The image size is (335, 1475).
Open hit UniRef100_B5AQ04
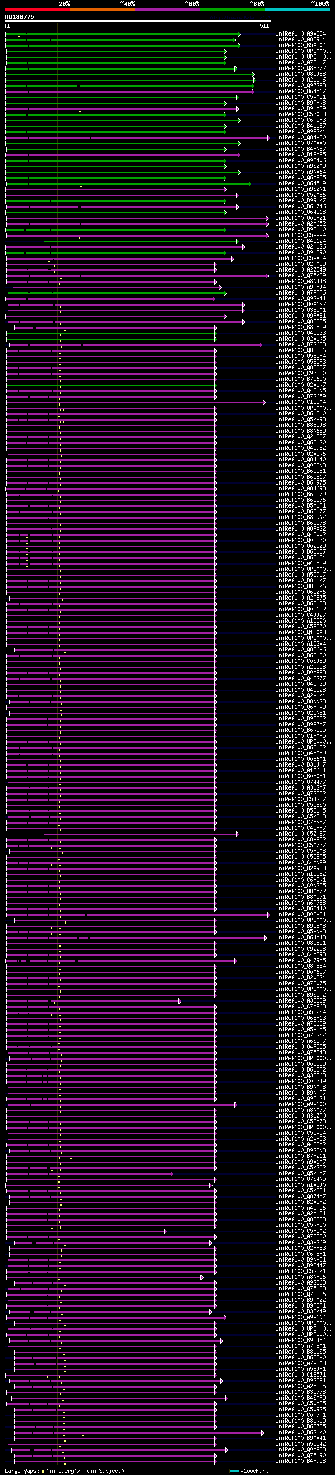click(300, 45)
